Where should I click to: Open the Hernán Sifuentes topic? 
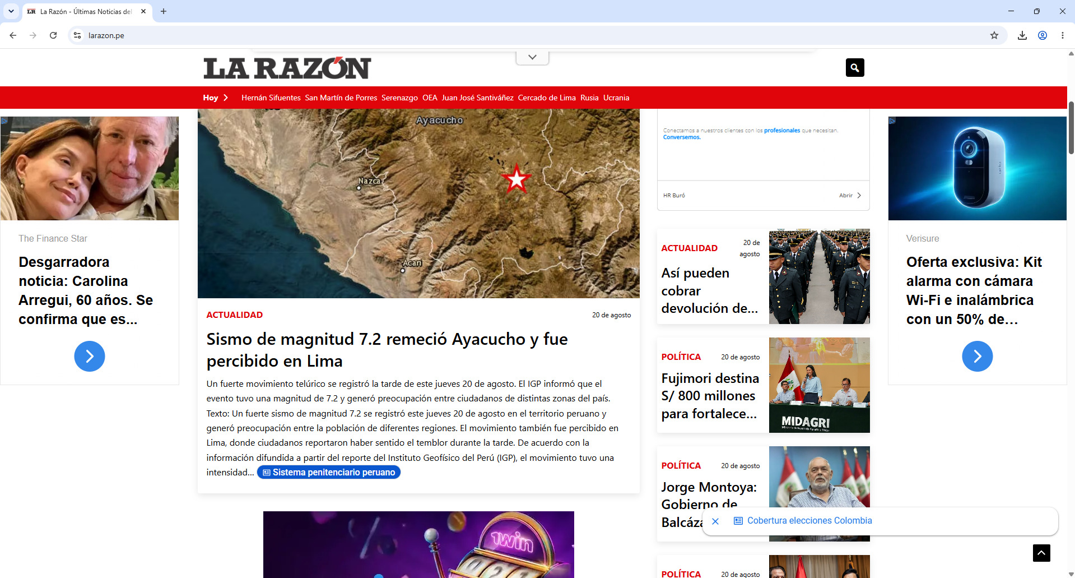tap(271, 98)
